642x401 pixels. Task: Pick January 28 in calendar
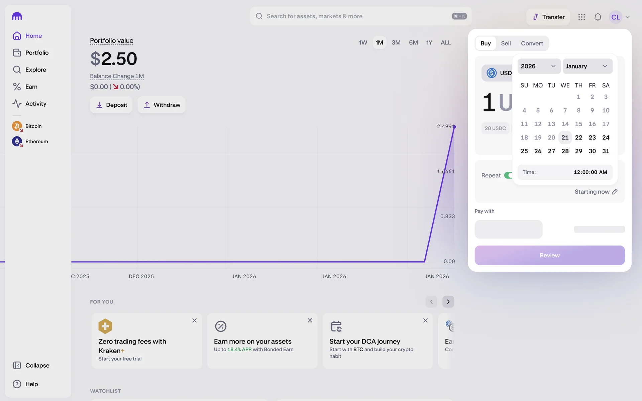[x=565, y=151]
